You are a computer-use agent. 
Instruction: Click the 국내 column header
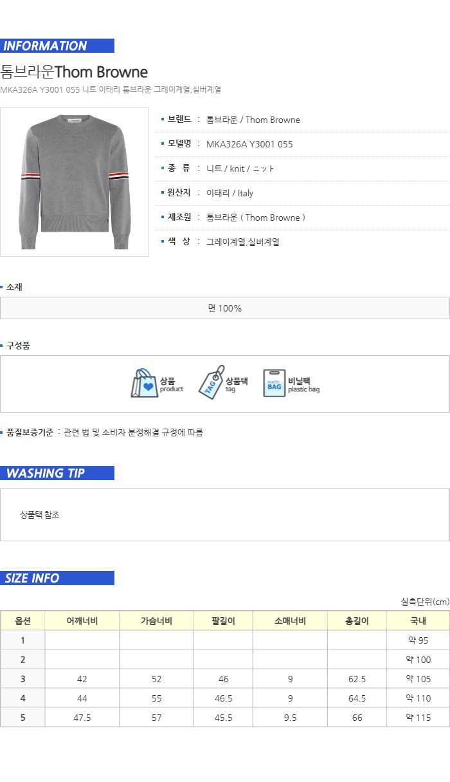[418, 621]
